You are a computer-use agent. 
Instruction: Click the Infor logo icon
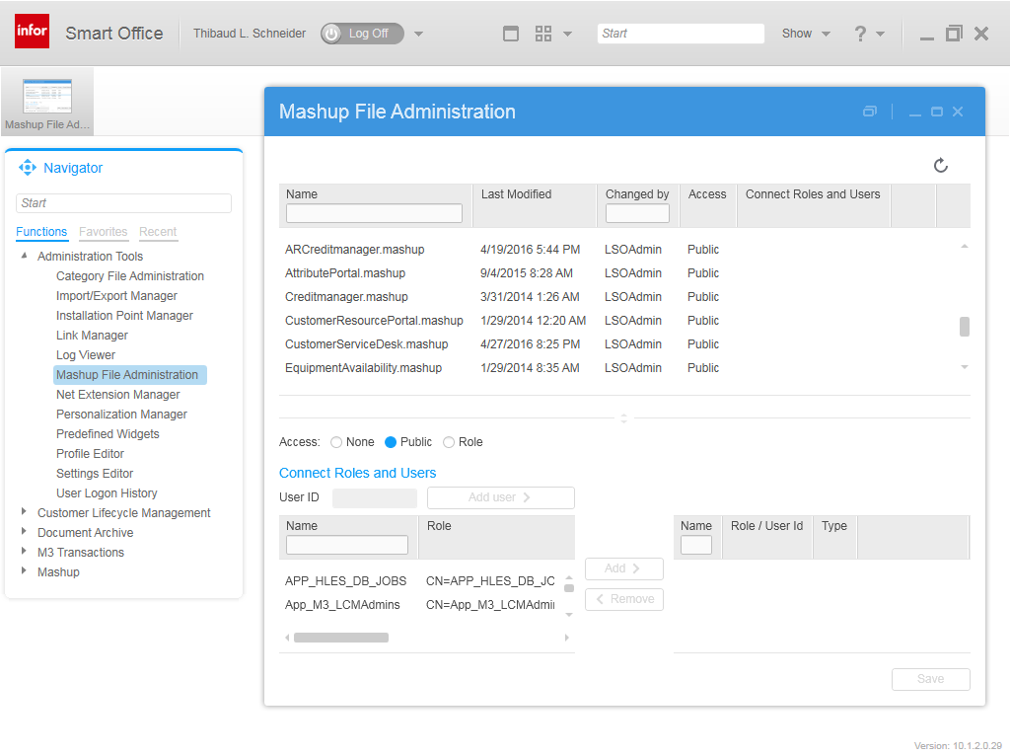click(x=32, y=33)
